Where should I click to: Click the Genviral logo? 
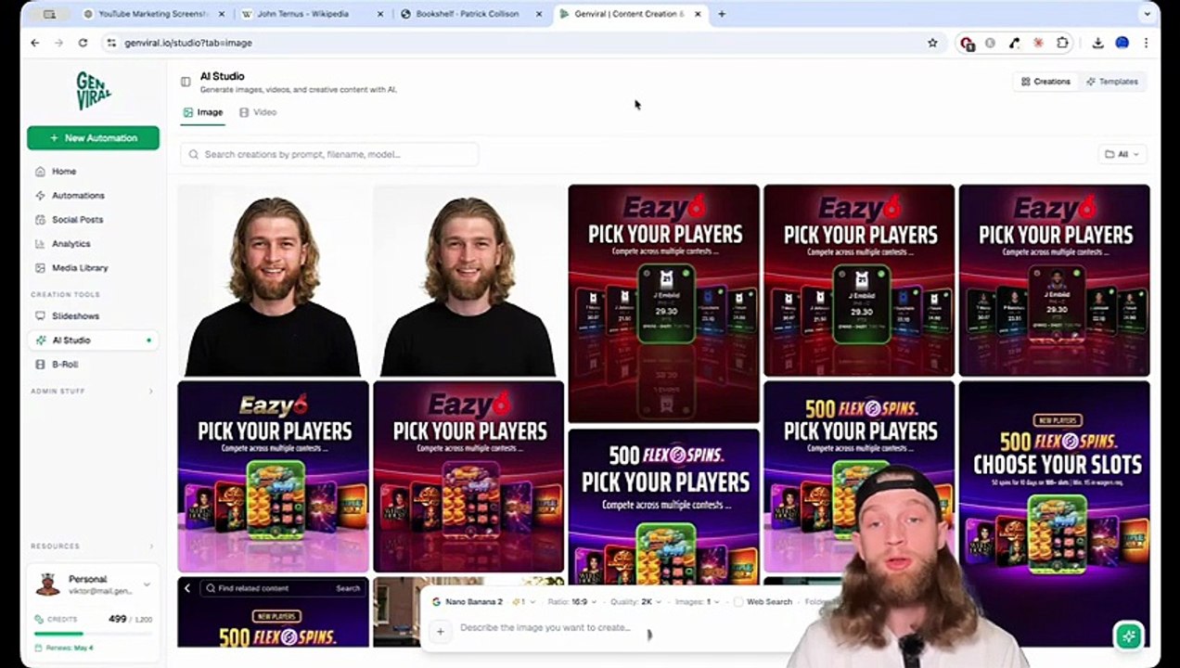coord(93,90)
